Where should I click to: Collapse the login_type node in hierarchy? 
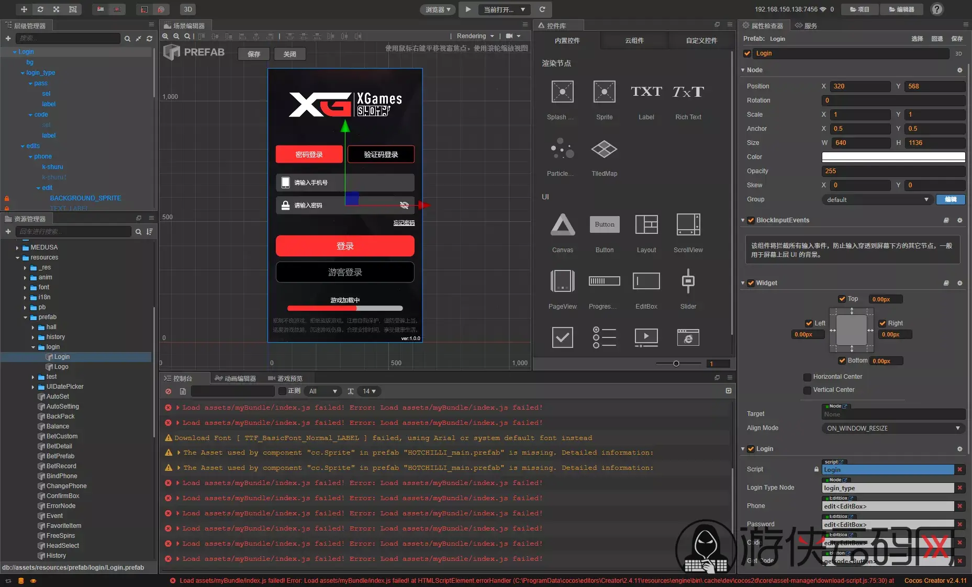click(23, 73)
